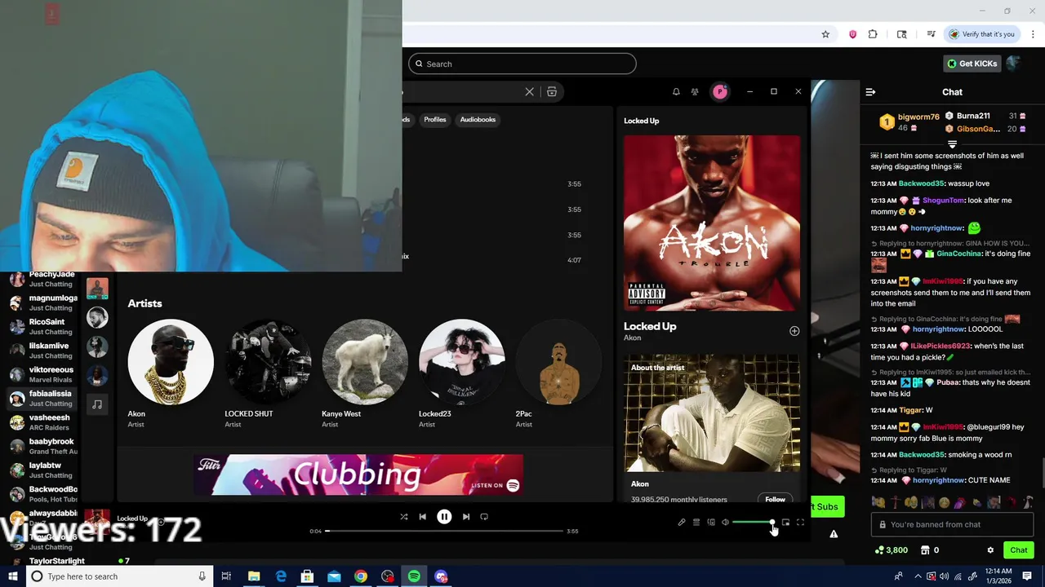
Task: Open vasheeesh ARC Raiders channel
Action: 41,421
